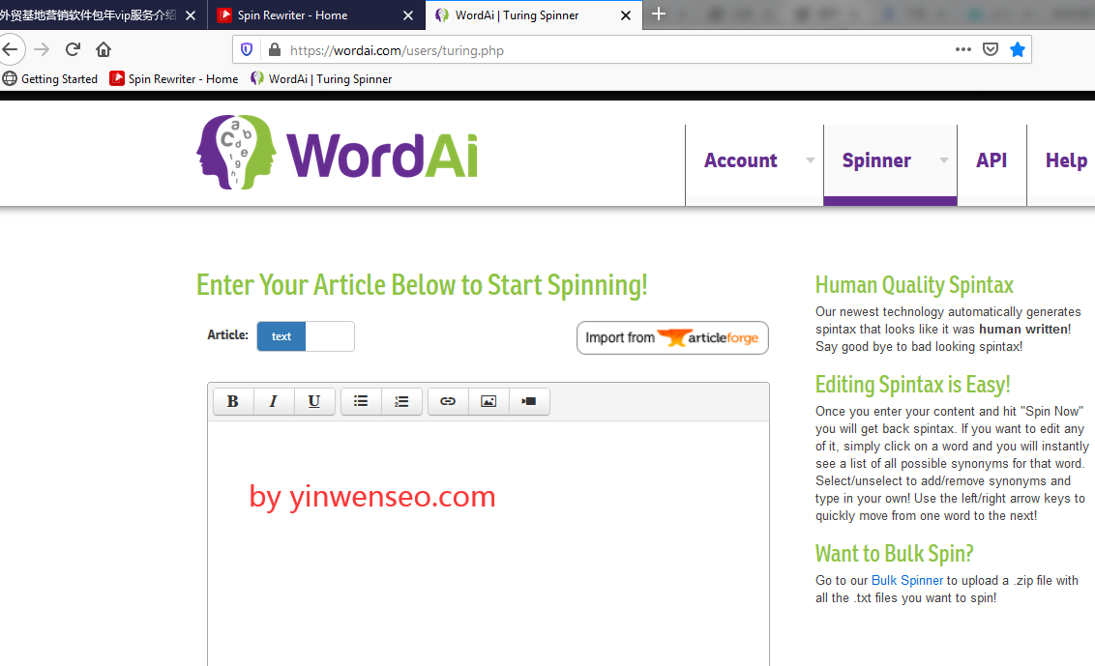Screen dimensions: 1095x666
Task: Save page to Pocket
Action: coord(991,49)
